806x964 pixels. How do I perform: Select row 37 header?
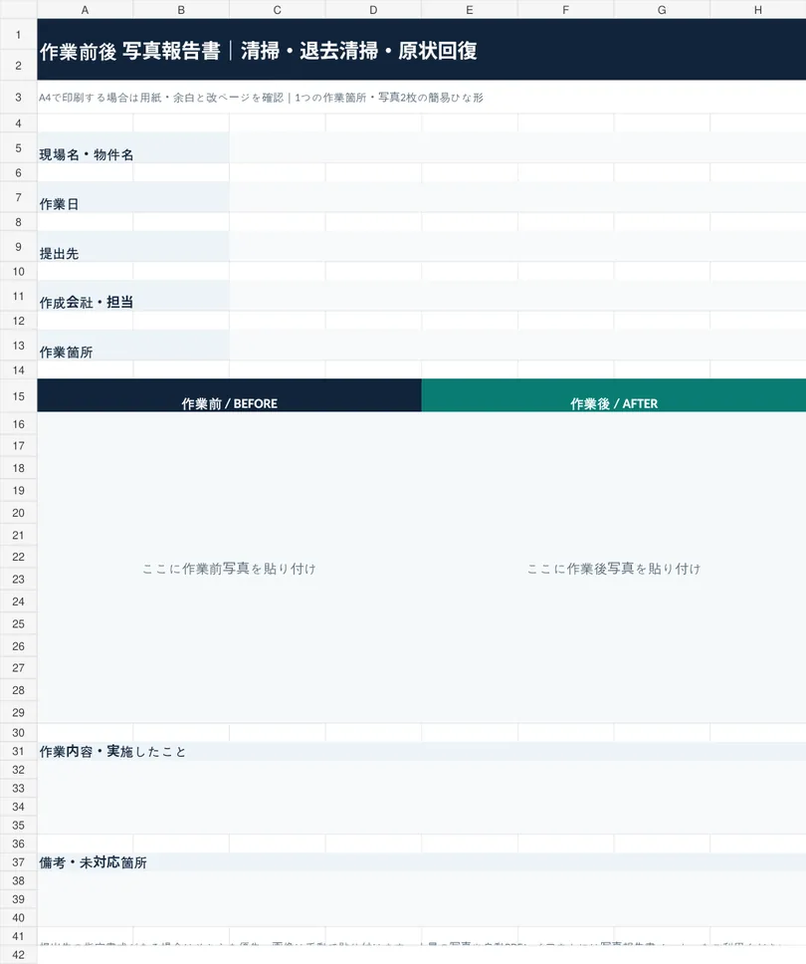(19, 862)
